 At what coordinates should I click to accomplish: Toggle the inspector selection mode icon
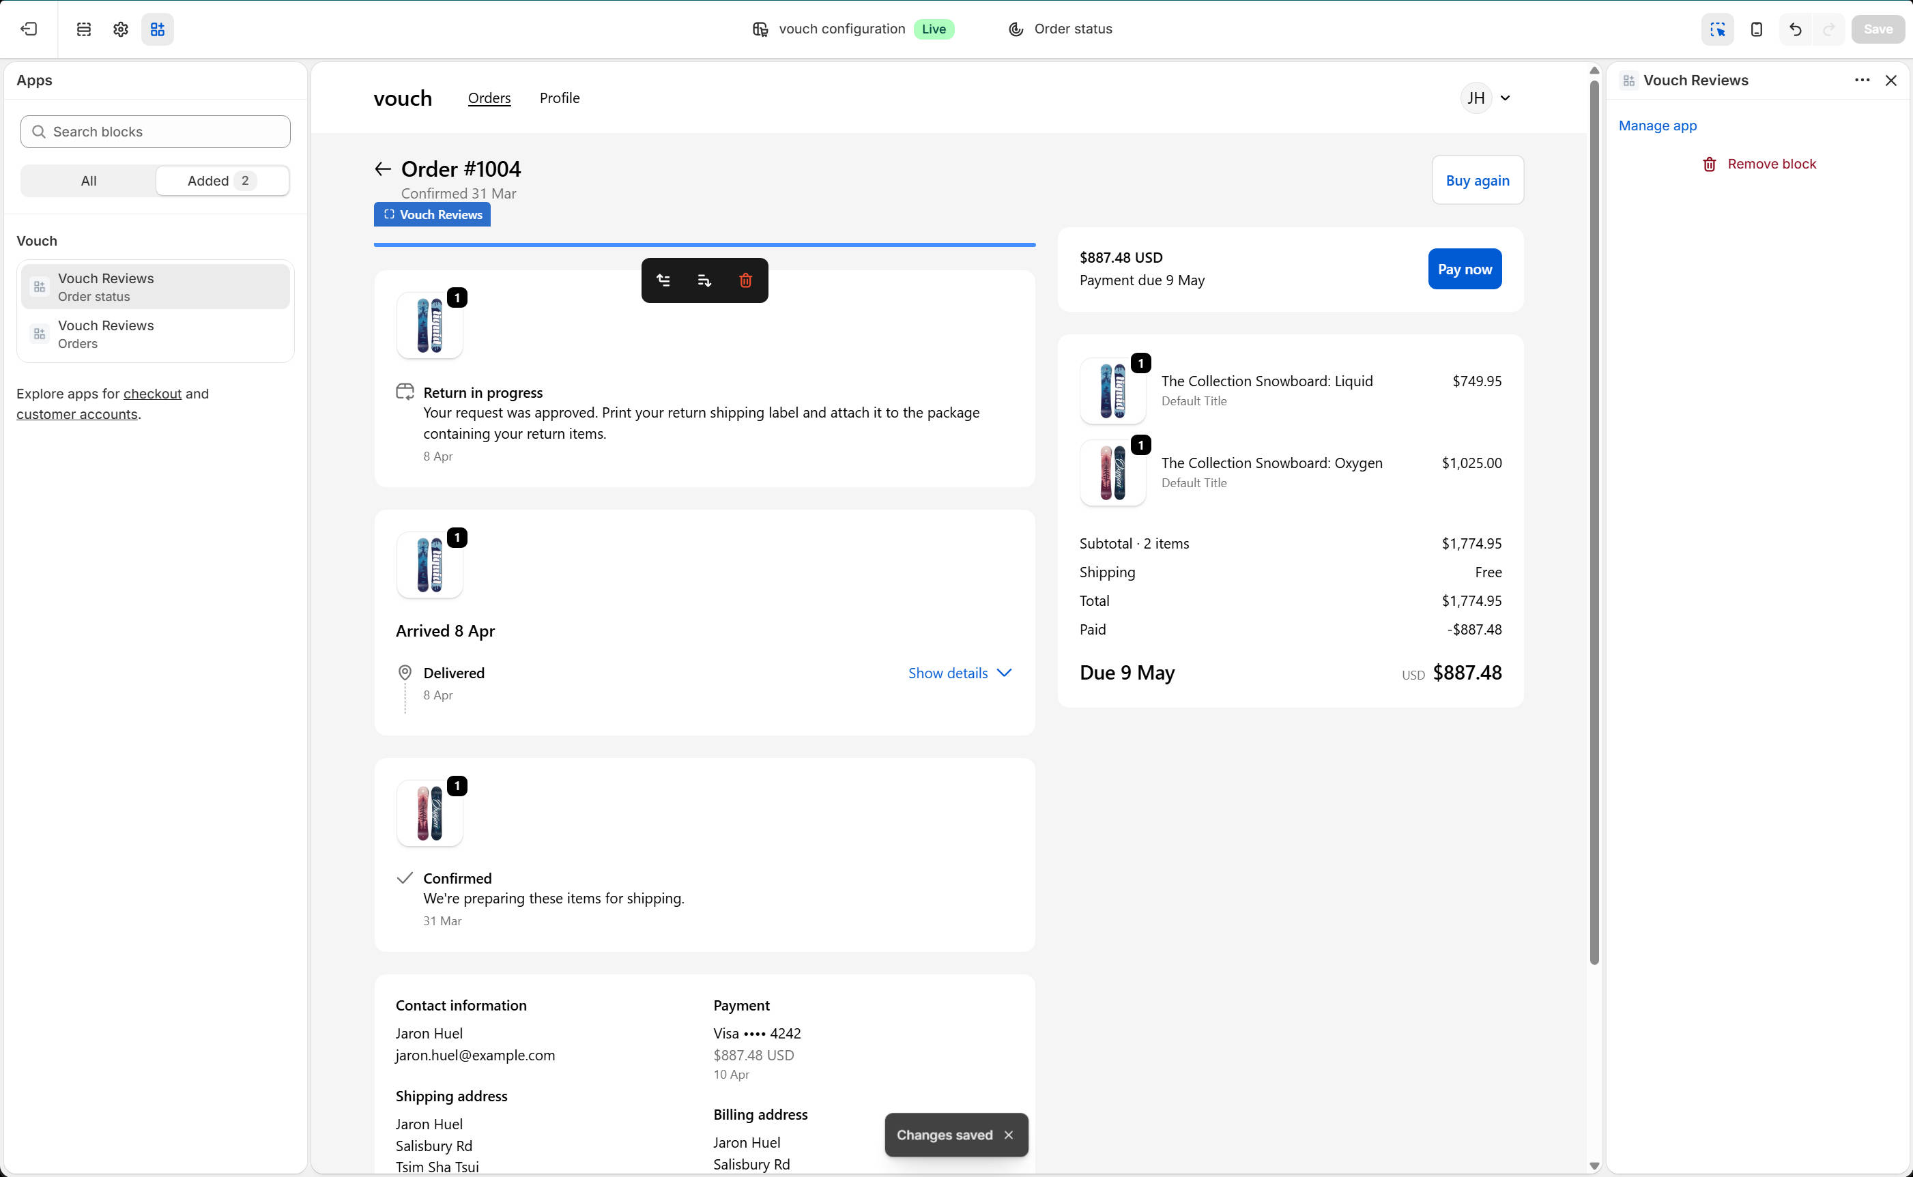click(1718, 29)
